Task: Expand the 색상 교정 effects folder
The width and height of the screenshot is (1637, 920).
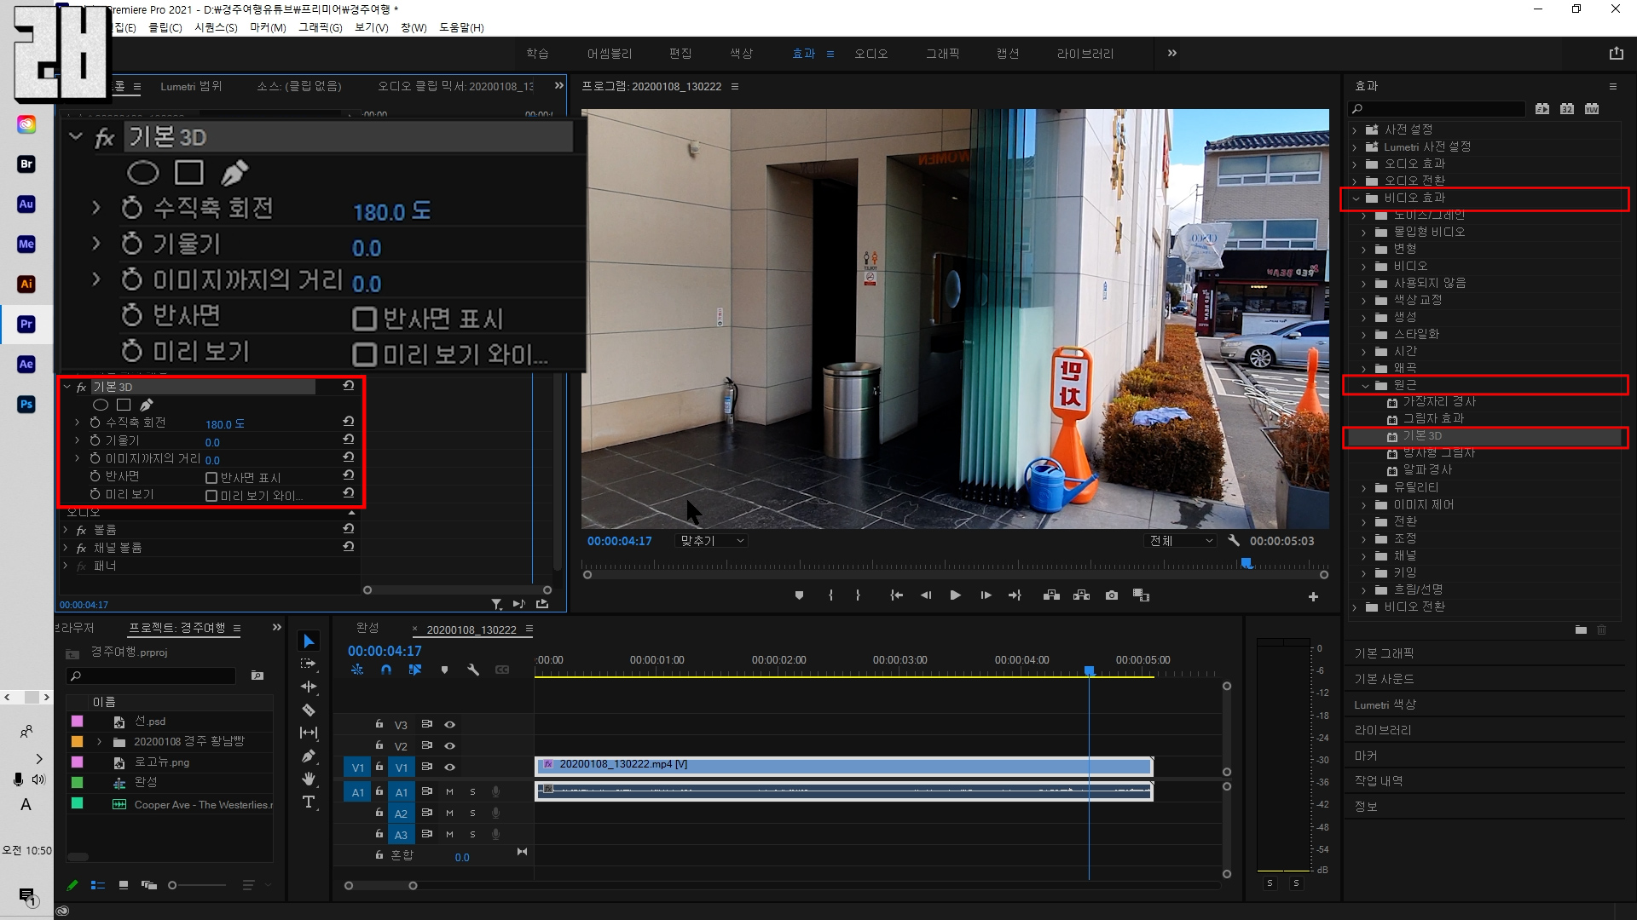Action: (1364, 300)
